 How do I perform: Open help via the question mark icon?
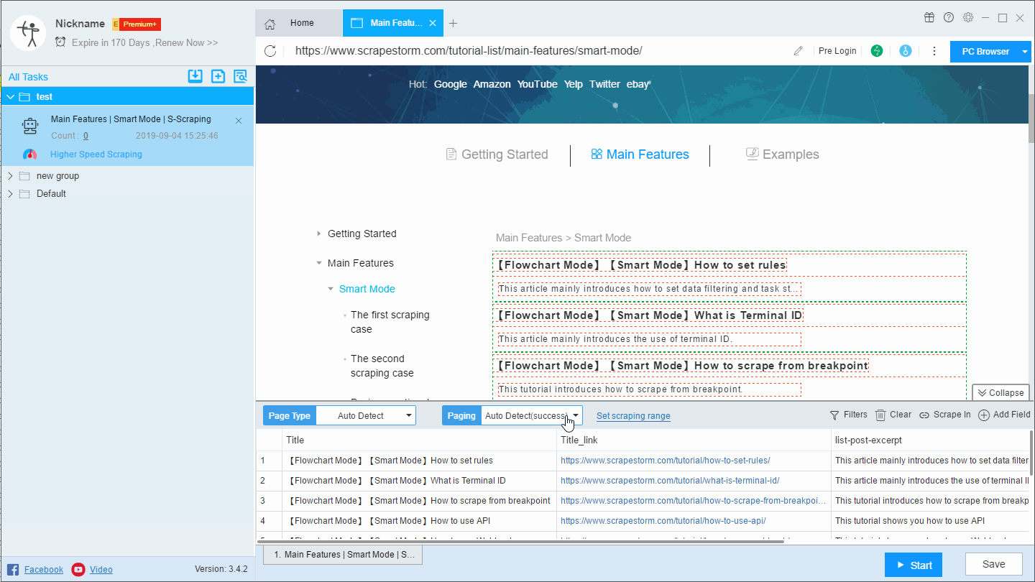(949, 18)
